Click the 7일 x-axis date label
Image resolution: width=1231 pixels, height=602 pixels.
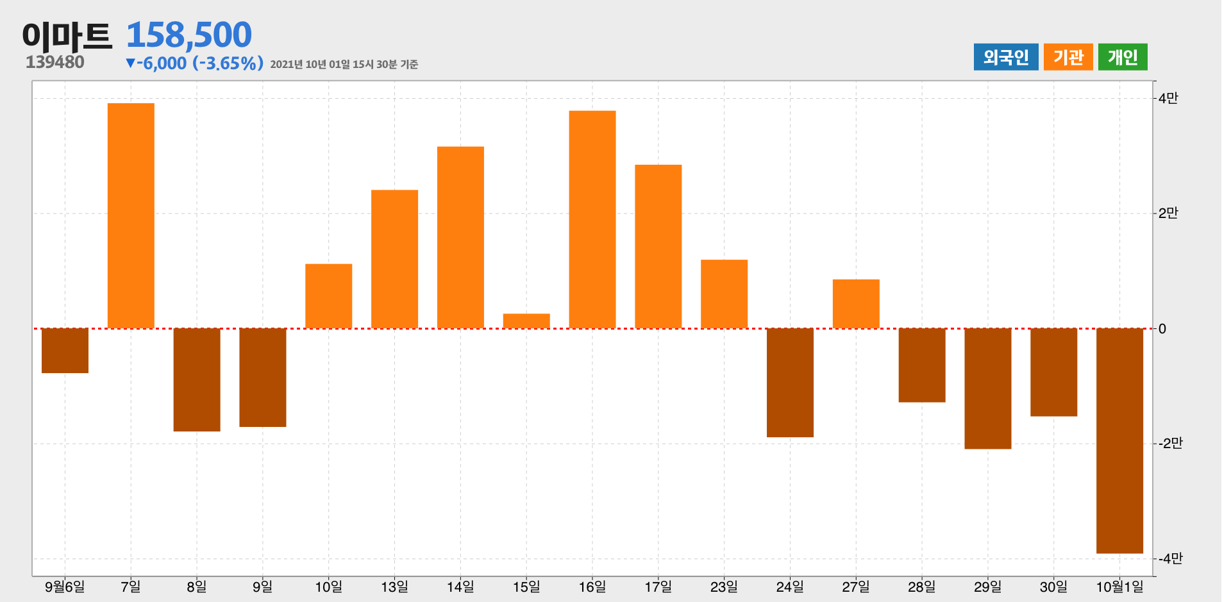point(131,587)
